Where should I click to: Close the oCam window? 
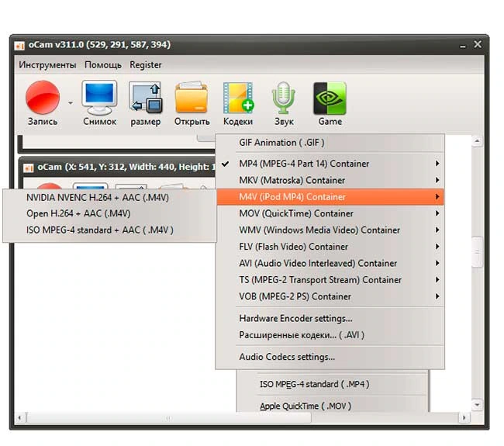tap(478, 44)
